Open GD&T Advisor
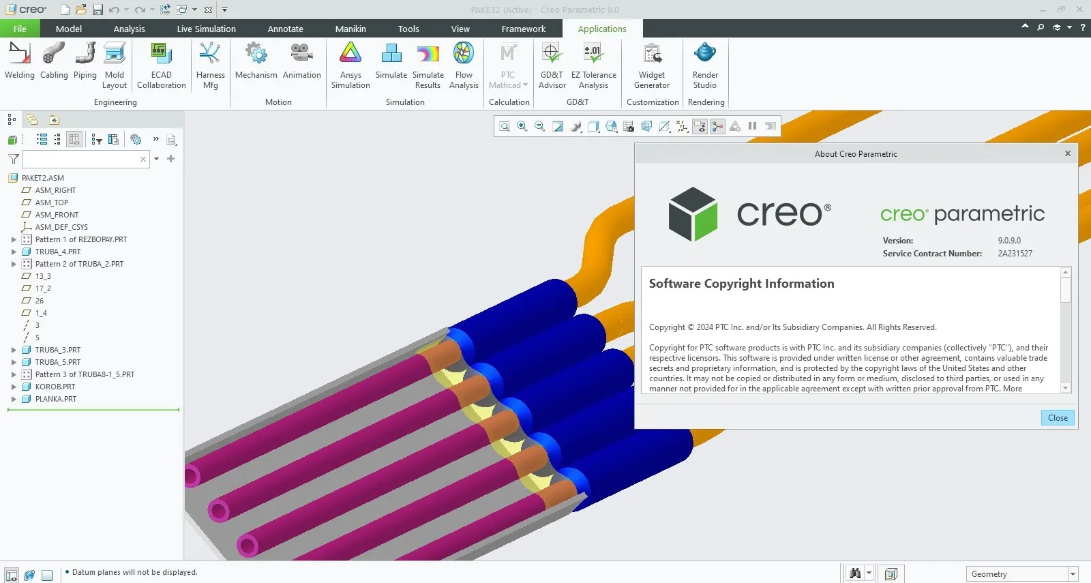This screenshot has height=583, width=1091. coord(552,65)
